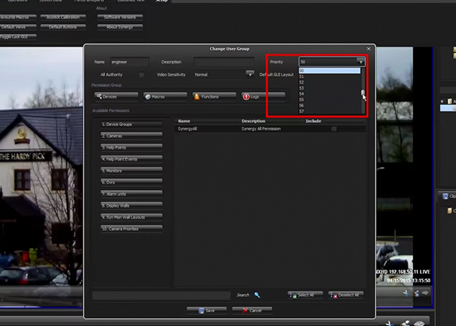The width and height of the screenshot is (456, 326).
Task: Click Synergy All Permission description cell
Action: click(261, 128)
